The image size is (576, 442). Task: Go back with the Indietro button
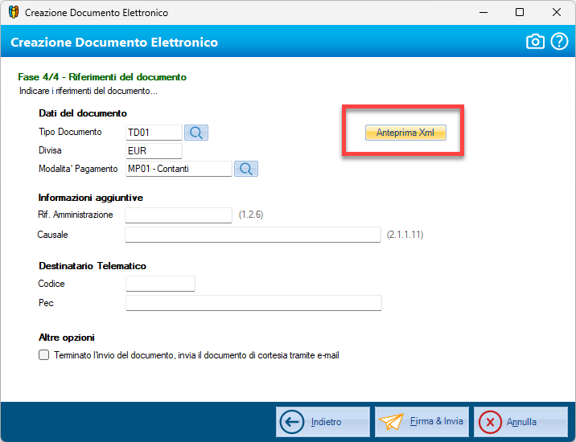[x=323, y=422]
